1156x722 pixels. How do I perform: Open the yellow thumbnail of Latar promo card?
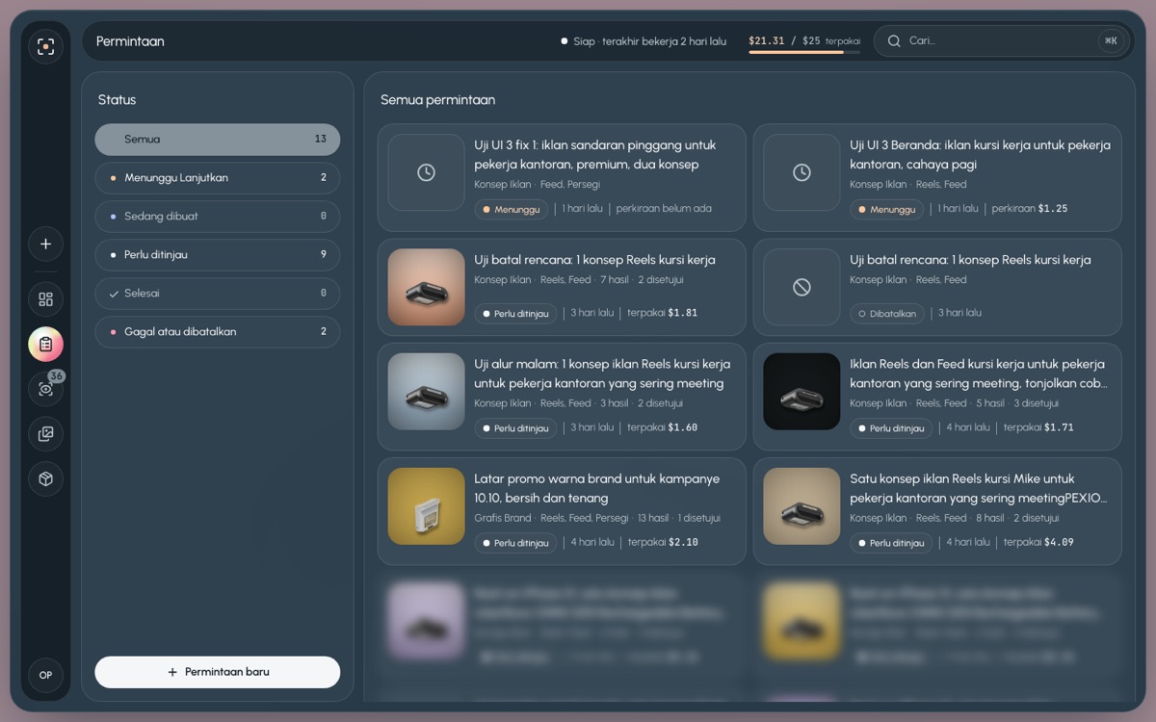[x=426, y=506]
